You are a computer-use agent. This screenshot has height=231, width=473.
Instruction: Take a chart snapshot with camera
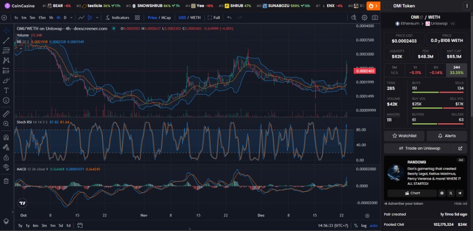click(375, 18)
